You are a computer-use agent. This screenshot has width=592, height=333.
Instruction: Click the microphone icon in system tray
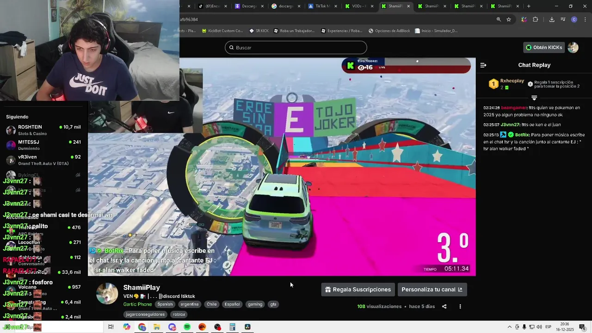[524, 327]
